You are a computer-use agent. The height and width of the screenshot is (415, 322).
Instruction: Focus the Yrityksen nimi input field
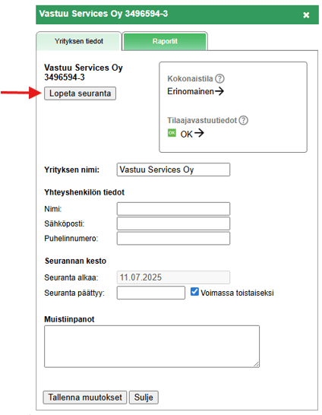pyautogui.click(x=173, y=169)
